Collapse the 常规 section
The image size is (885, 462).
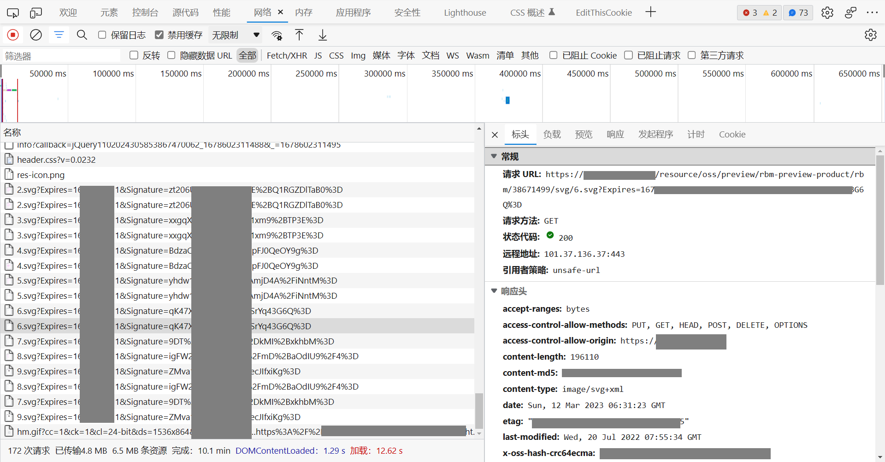point(494,157)
